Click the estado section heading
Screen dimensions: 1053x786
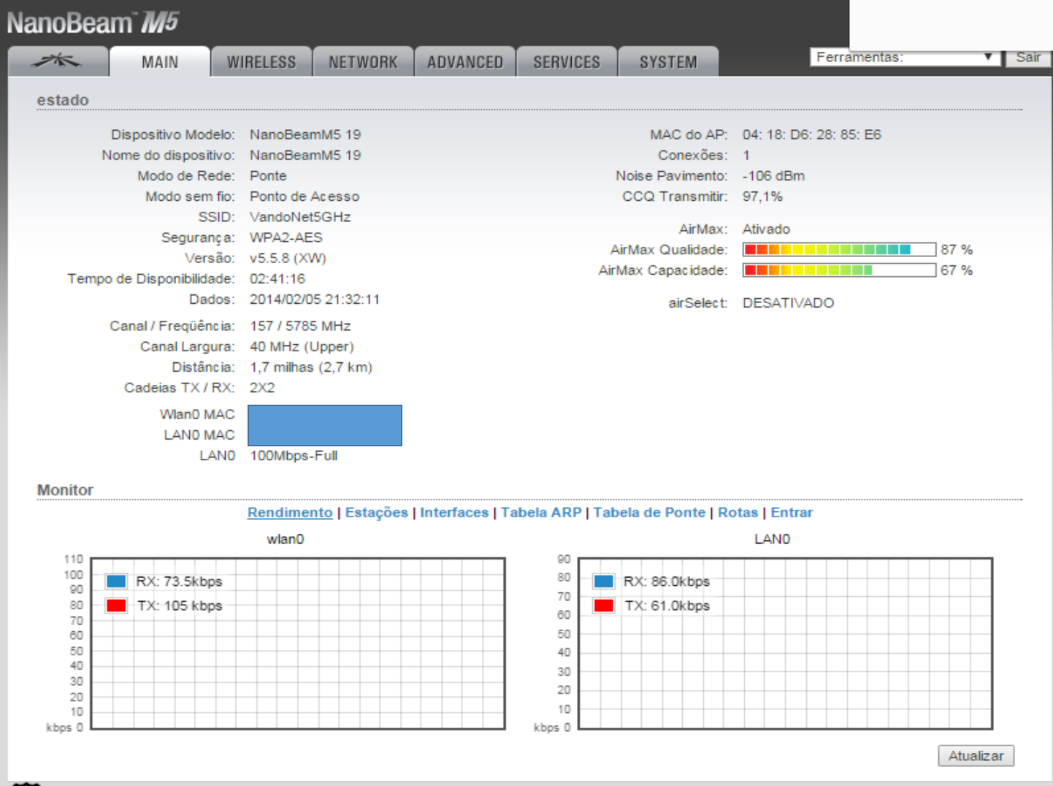63,100
